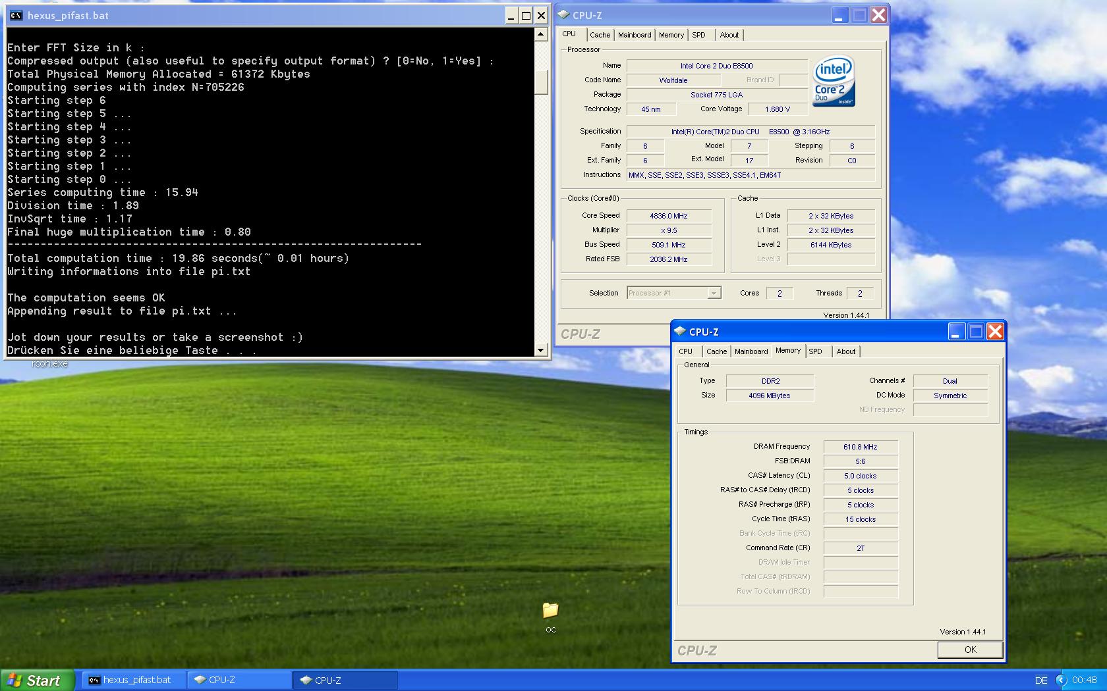This screenshot has width=1107, height=691.
Task: Click the Package value Socket 775 LGA
Action: (x=717, y=95)
